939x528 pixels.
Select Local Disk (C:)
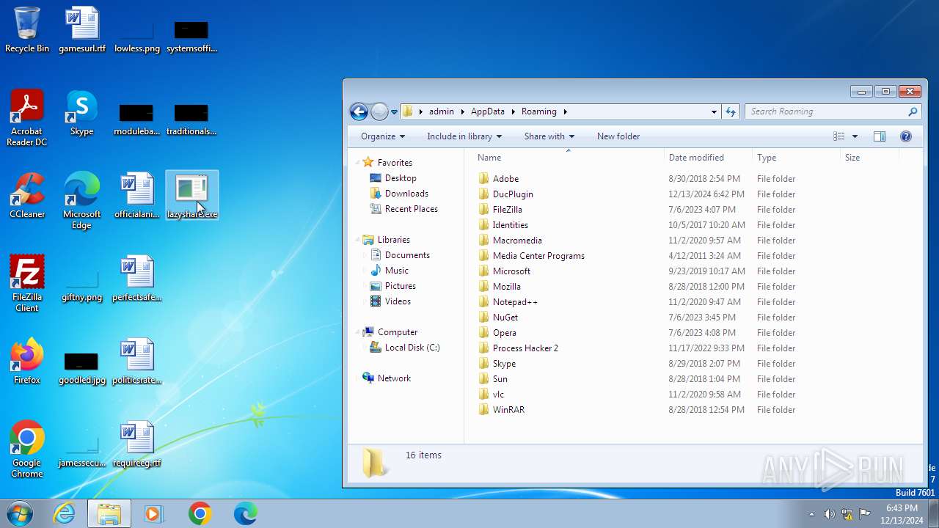[412, 348]
